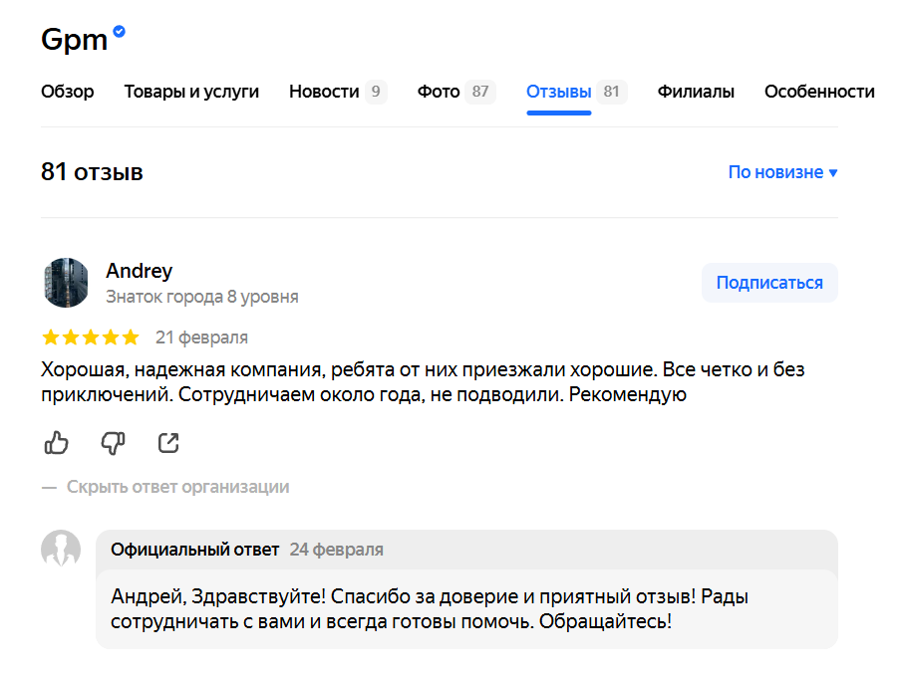Image resolution: width=904 pixels, height=675 pixels.
Task: Switch to the 'Обзор' tab
Action: (68, 92)
